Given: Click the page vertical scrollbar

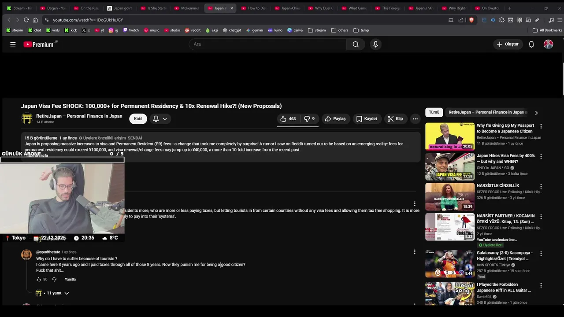Looking at the screenshot, I should (x=563, y=79).
